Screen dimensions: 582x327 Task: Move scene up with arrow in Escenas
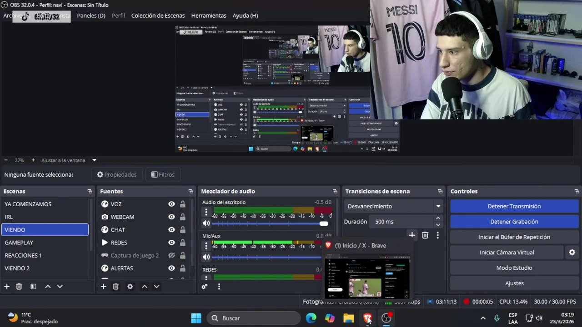pyautogui.click(x=48, y=287)
